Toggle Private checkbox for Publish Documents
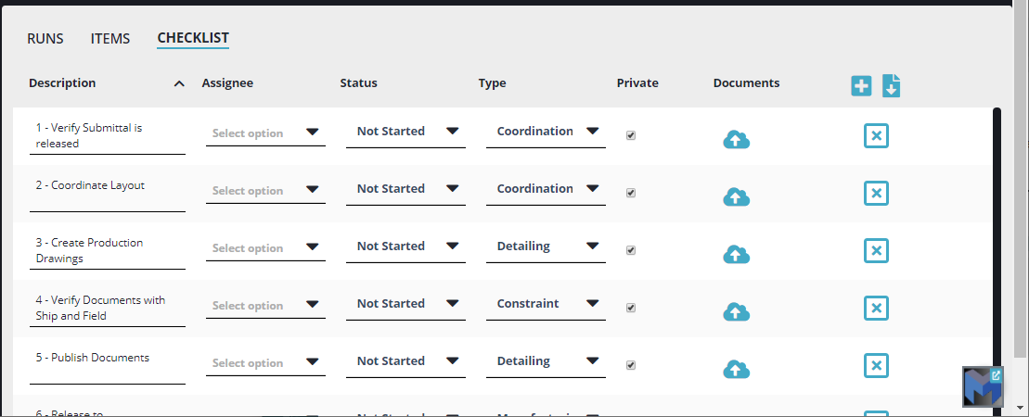The image size is (1029, 417). coord(631,365)
